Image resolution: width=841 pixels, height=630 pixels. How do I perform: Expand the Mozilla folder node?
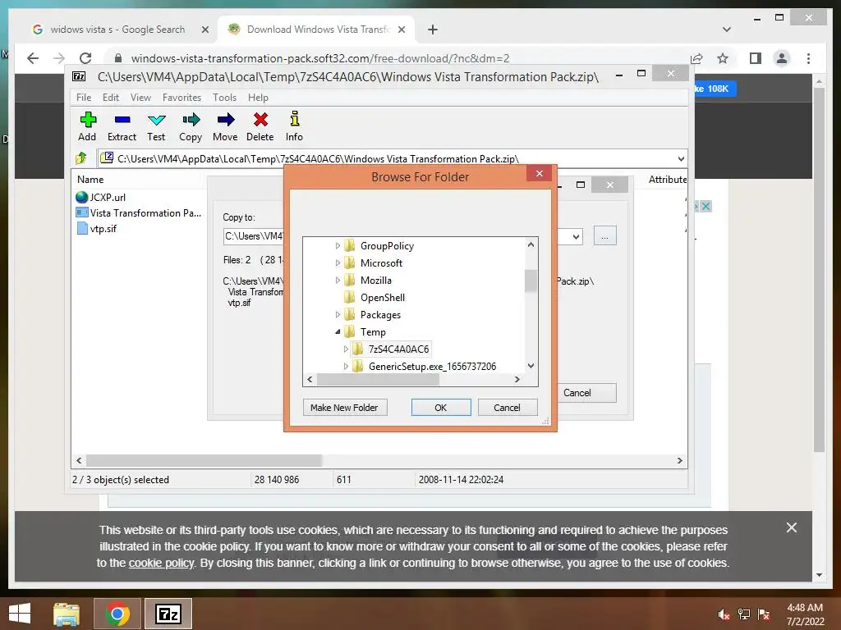pos(338,281)
